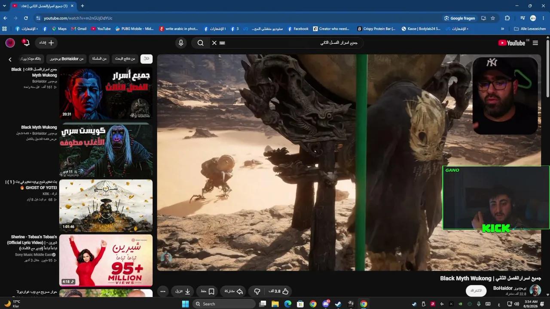The height and width of the screenshot is (309, 550).
Task: Open YouTube notifications bell
Action: pyautogui.click(x=26, y=43)
